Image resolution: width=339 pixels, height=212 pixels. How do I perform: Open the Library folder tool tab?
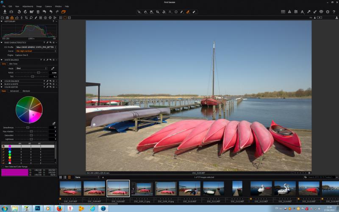[x=3, y=18]
